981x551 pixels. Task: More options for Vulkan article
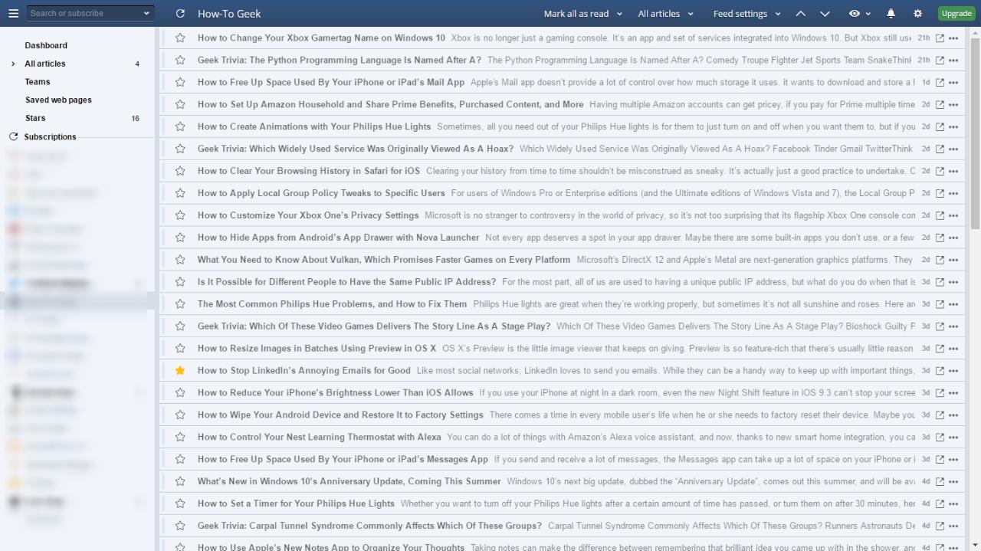[953, 260]
